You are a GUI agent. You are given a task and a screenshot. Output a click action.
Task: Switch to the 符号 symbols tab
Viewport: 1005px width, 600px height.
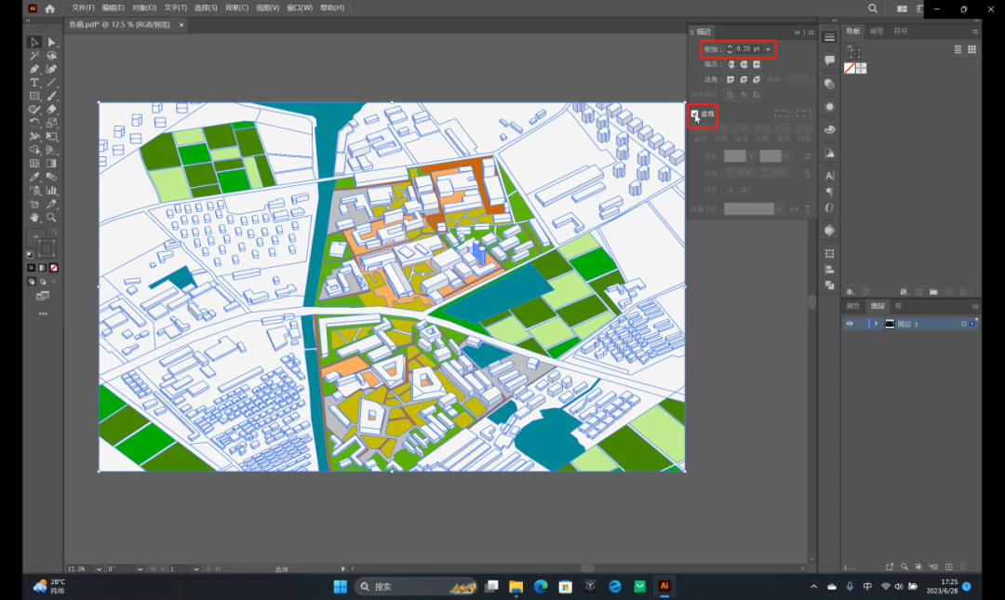(901, 31)
